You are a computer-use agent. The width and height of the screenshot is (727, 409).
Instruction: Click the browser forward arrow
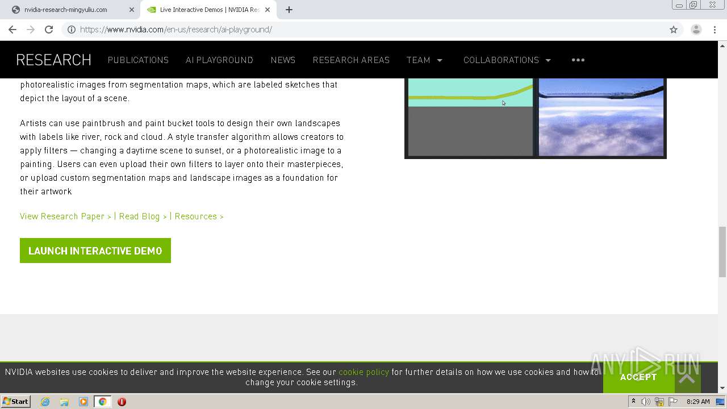click(x=31, y=30)
